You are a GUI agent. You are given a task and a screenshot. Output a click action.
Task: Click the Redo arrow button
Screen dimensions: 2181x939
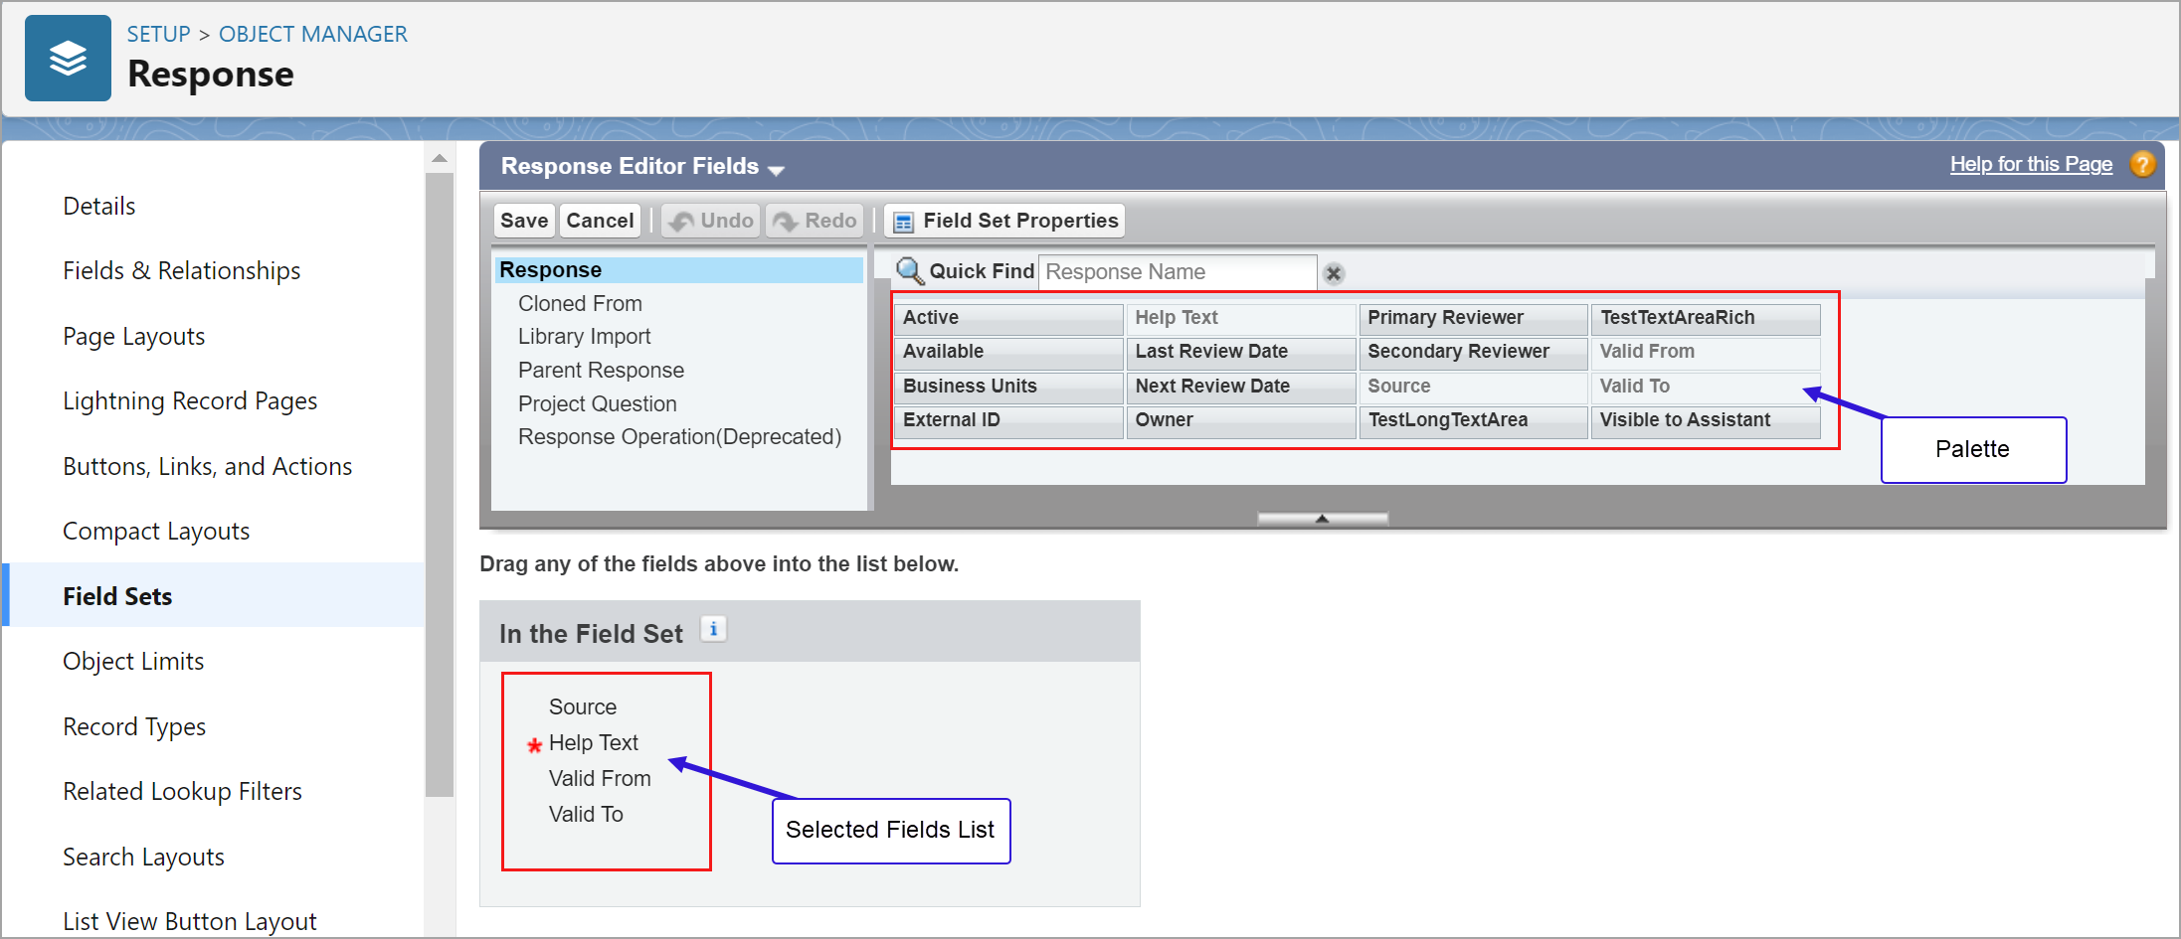tap(815, 221)
